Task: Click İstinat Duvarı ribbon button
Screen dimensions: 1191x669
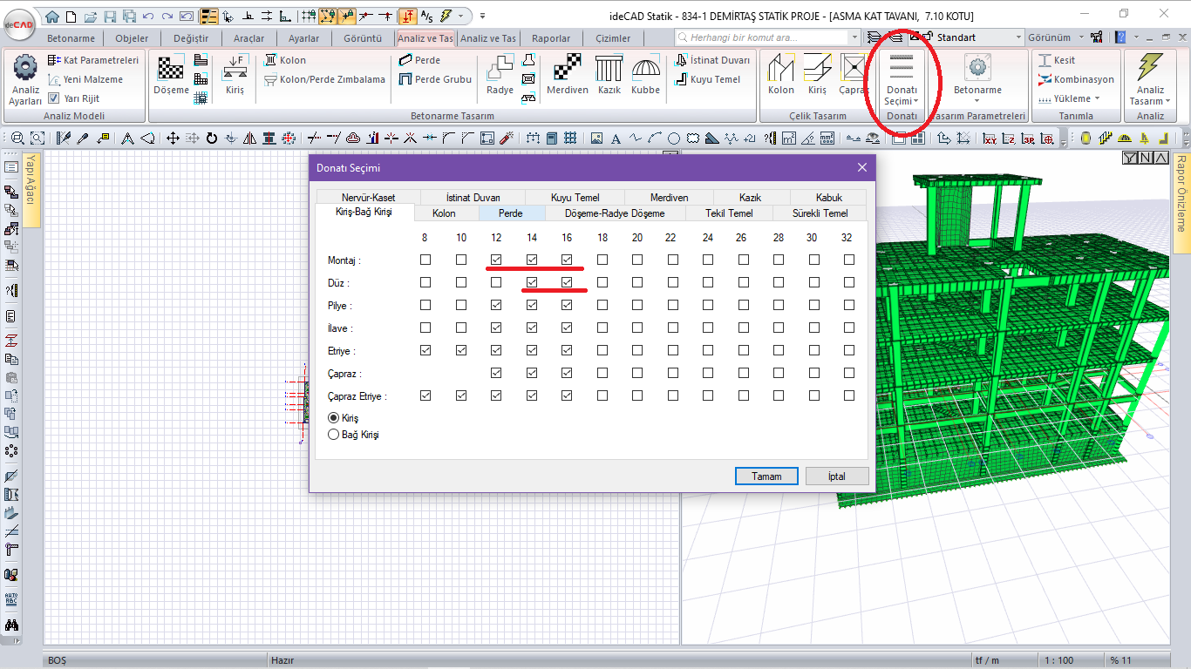Action: pos(712,60)
